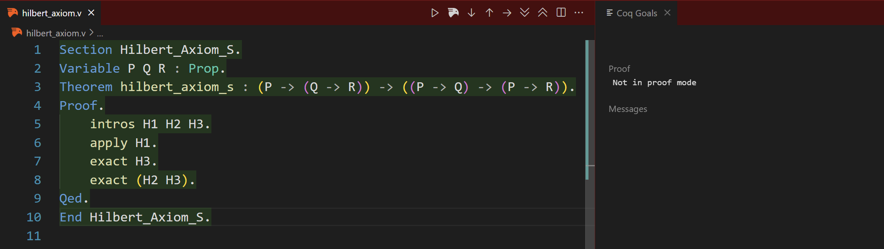The width and height of the screenshot is (884, 249).
Task: Click line number 9 in the gutter
Action: click(37, 198)
